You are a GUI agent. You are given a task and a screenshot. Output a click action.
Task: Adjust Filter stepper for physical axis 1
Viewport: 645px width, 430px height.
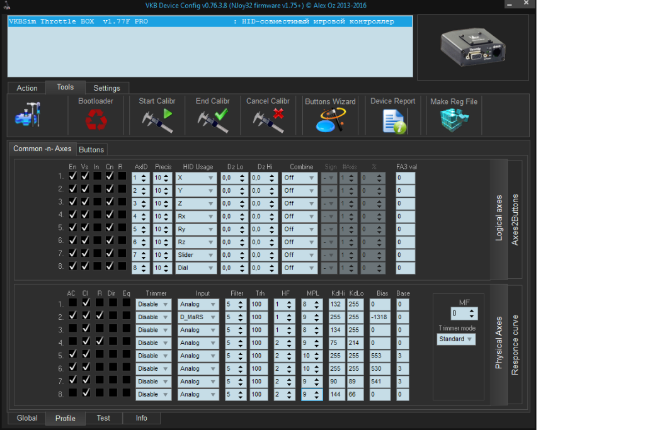(241, 304)
